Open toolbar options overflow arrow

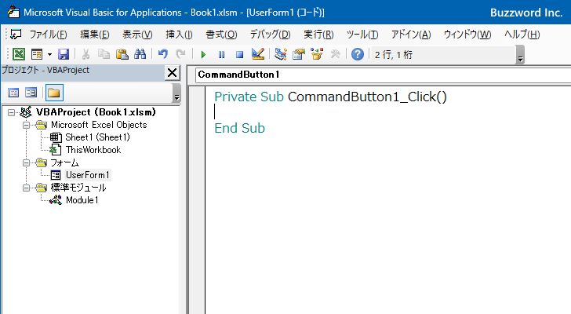[x=520, y=55]
